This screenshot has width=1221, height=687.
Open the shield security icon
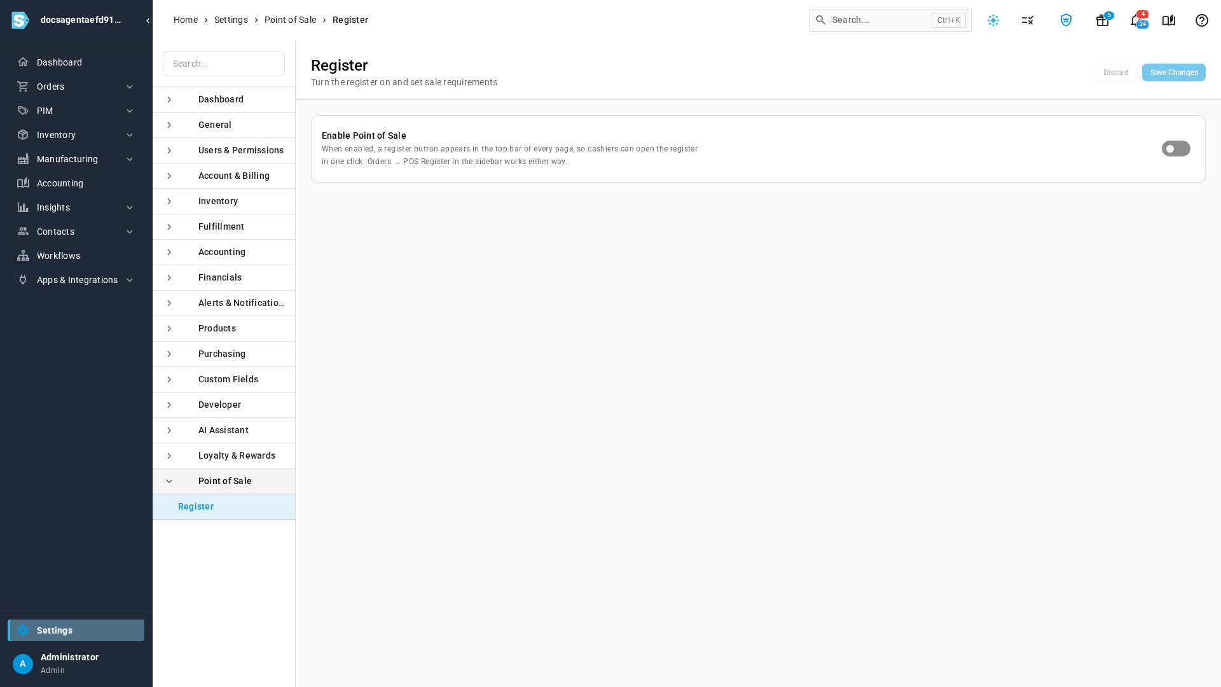(x=1066, y=20)
